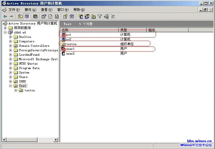Collapse the zhkd.ad domain node
This screenshot has height=149, width=215.
(5, 32)
